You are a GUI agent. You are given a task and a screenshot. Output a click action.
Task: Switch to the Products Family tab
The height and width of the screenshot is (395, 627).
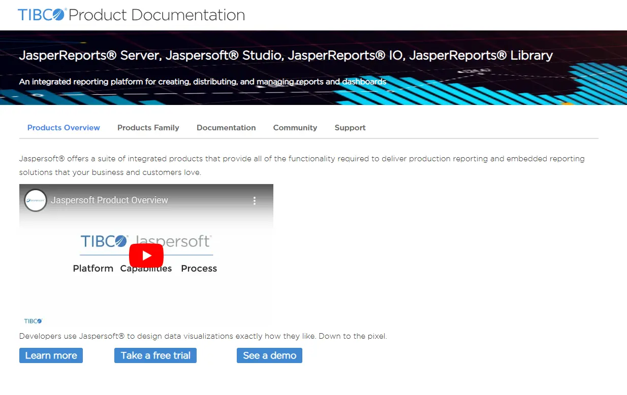pos(148,128)
